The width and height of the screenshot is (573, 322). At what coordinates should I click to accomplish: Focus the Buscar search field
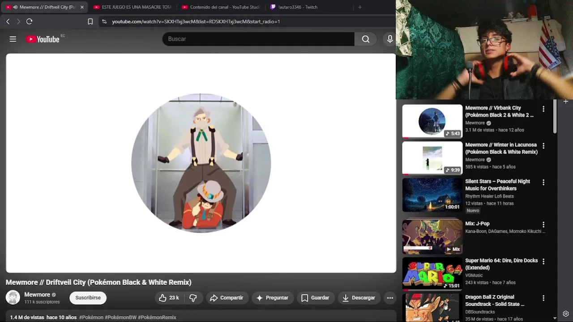point(258,39)
